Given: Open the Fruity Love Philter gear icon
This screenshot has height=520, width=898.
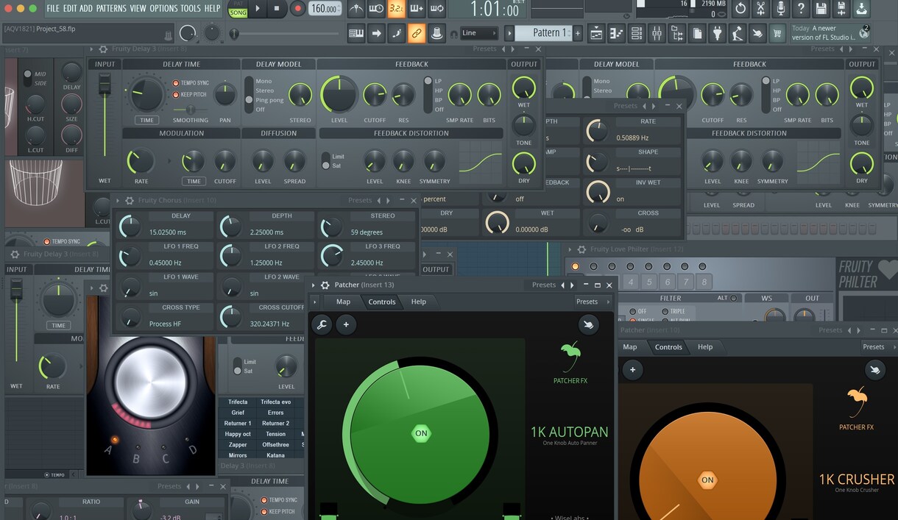Looking at the screenshot, I should pyautogui.click(x=581, y=249).
